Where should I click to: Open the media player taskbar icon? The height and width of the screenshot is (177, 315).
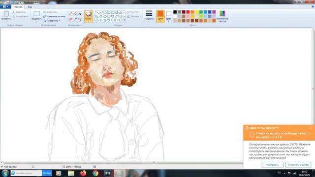coord(59,173)
